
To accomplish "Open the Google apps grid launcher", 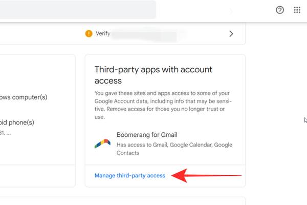I will pos(297,10).
